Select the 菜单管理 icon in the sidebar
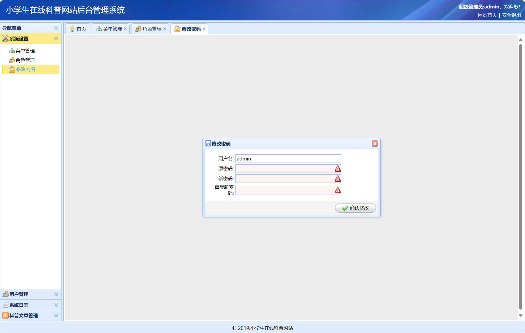Viewport: 525px width, 333px height. point(12,51)
